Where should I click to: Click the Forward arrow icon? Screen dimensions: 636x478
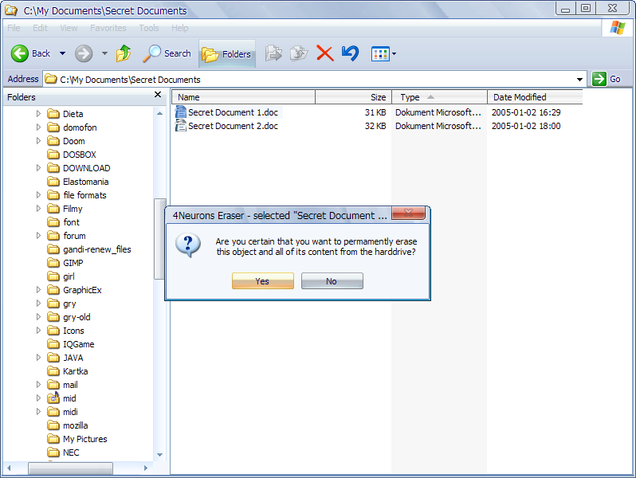click(x=84, y=53)
